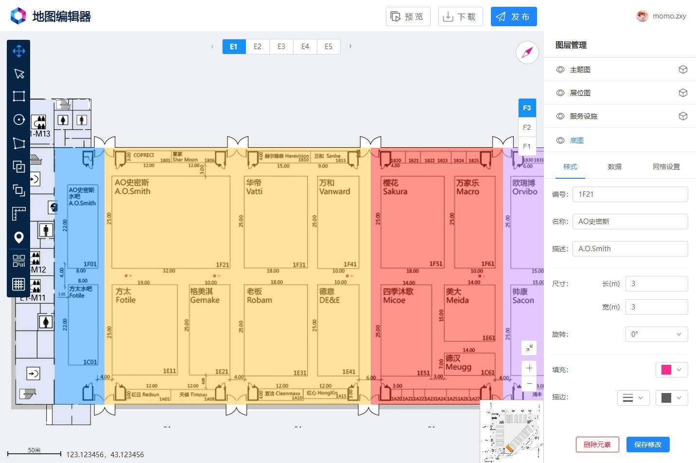696x463 pixels.
Task: Toggle visibility of 底图 layer
Action: coord(560,140)
